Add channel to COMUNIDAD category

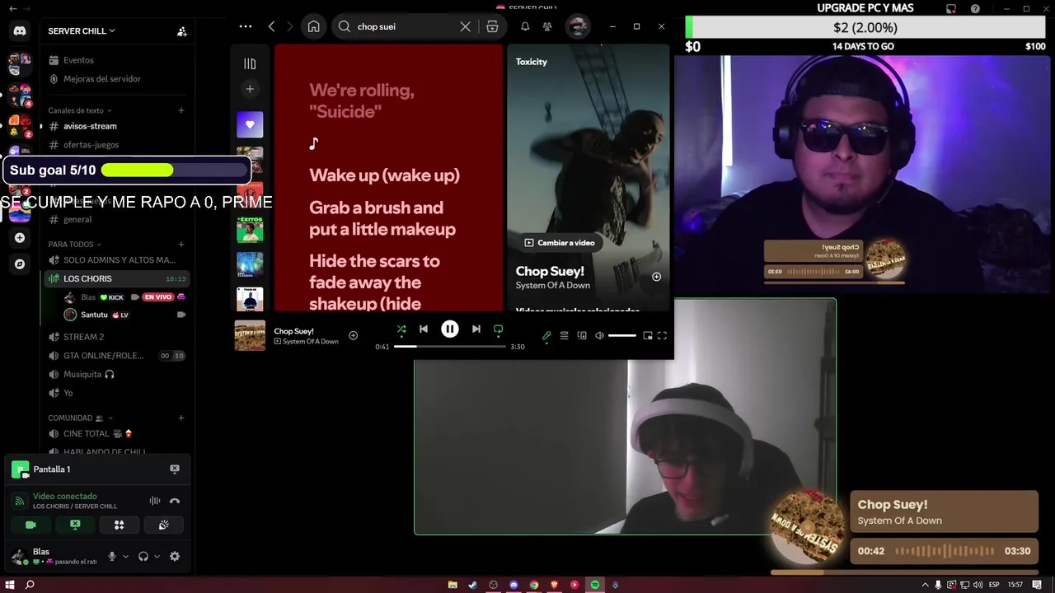(181, 418)
